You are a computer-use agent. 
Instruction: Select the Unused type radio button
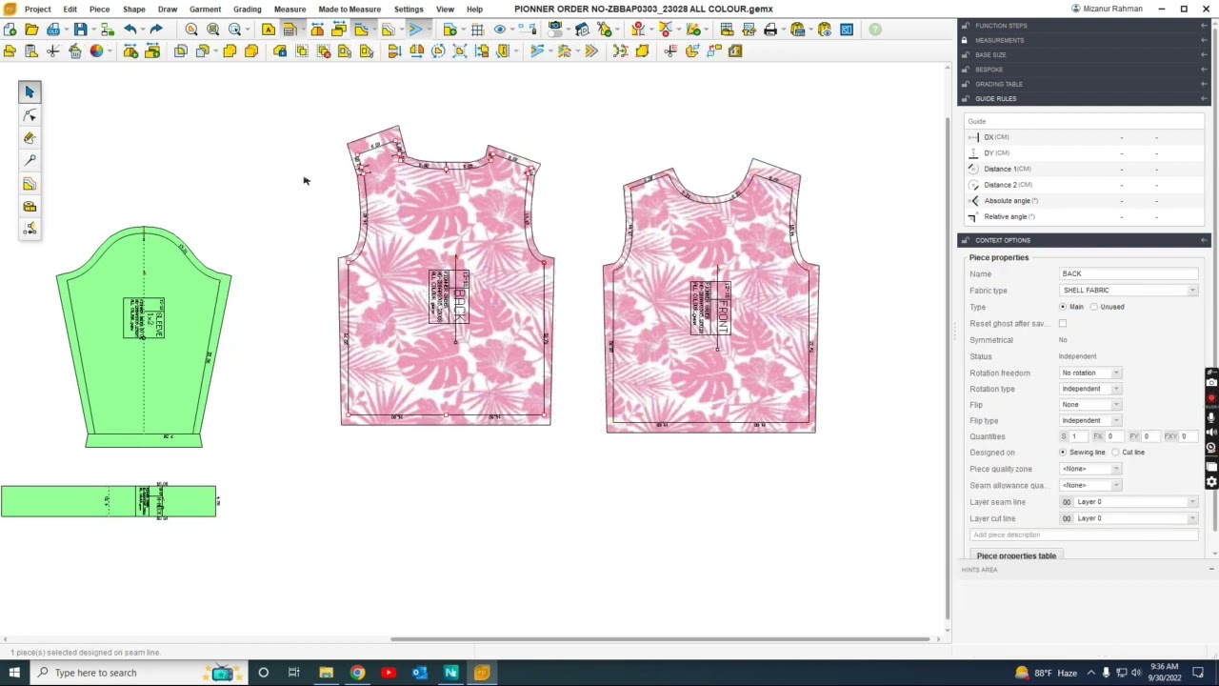[x=1094, y=307]
